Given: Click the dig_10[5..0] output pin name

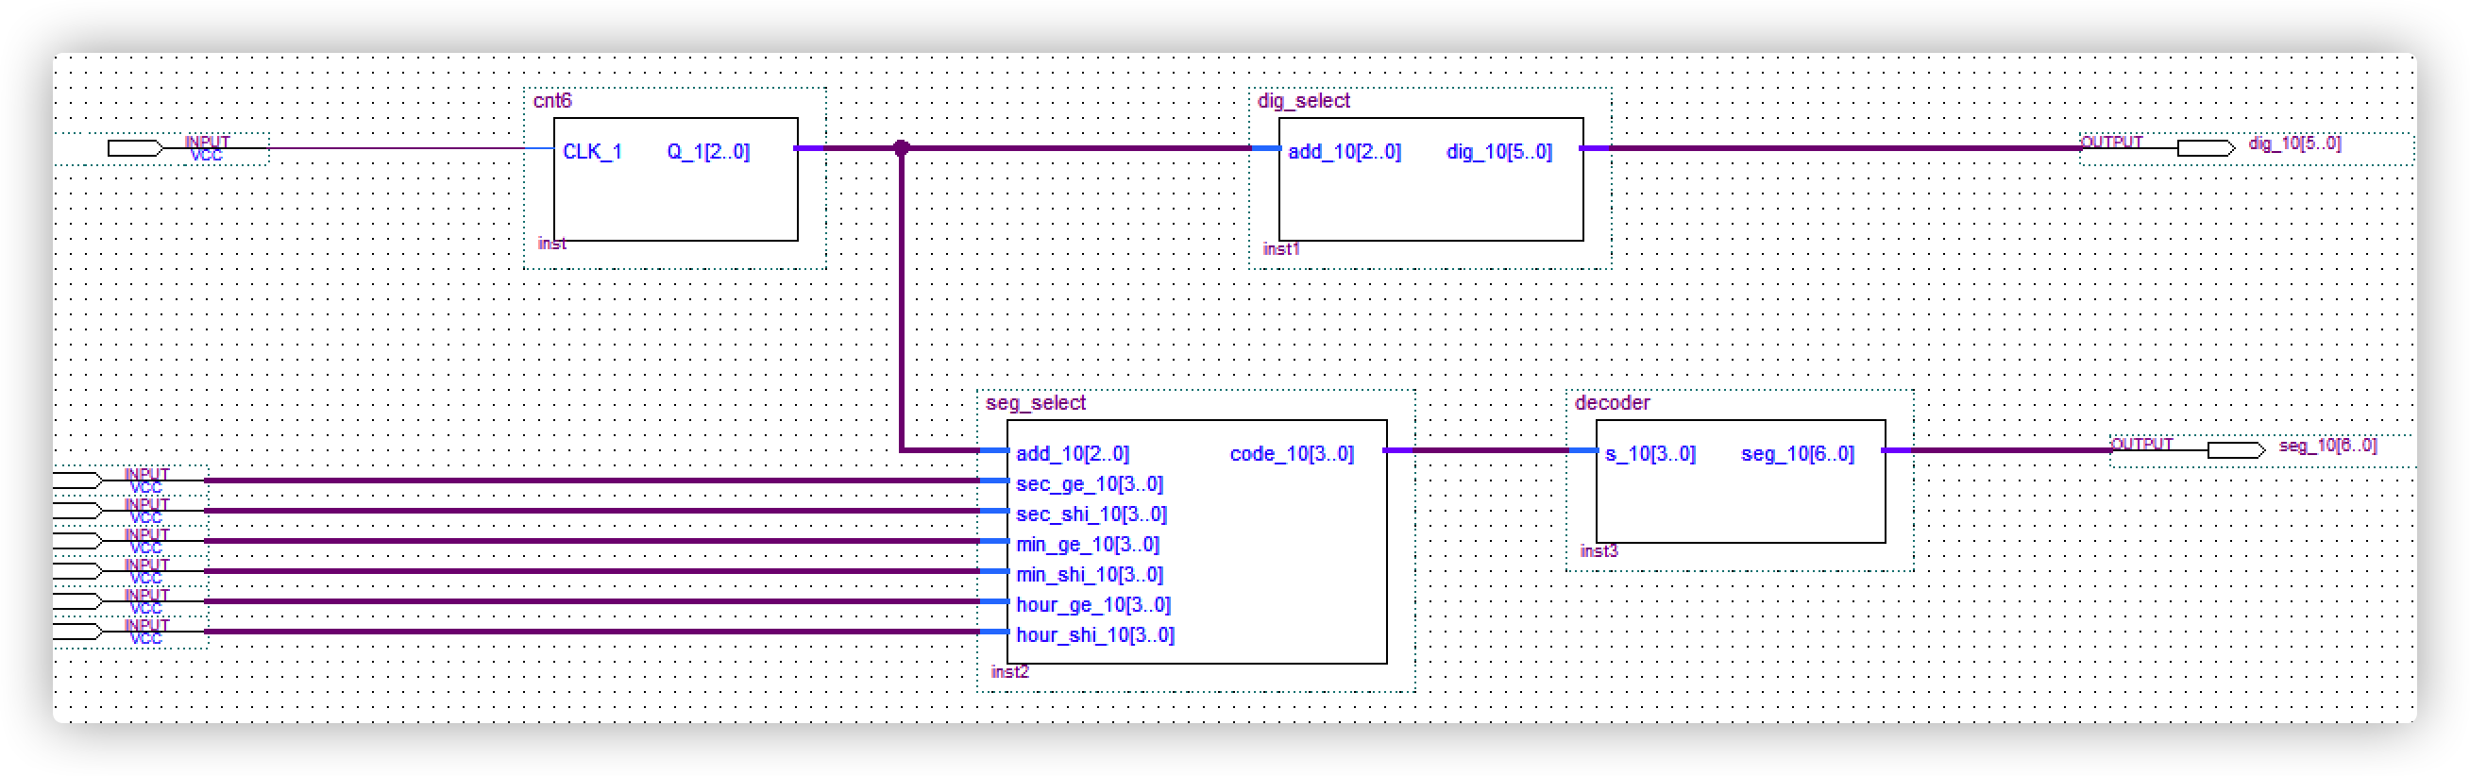Looking at the screenshot, I should coord(2294,143).
